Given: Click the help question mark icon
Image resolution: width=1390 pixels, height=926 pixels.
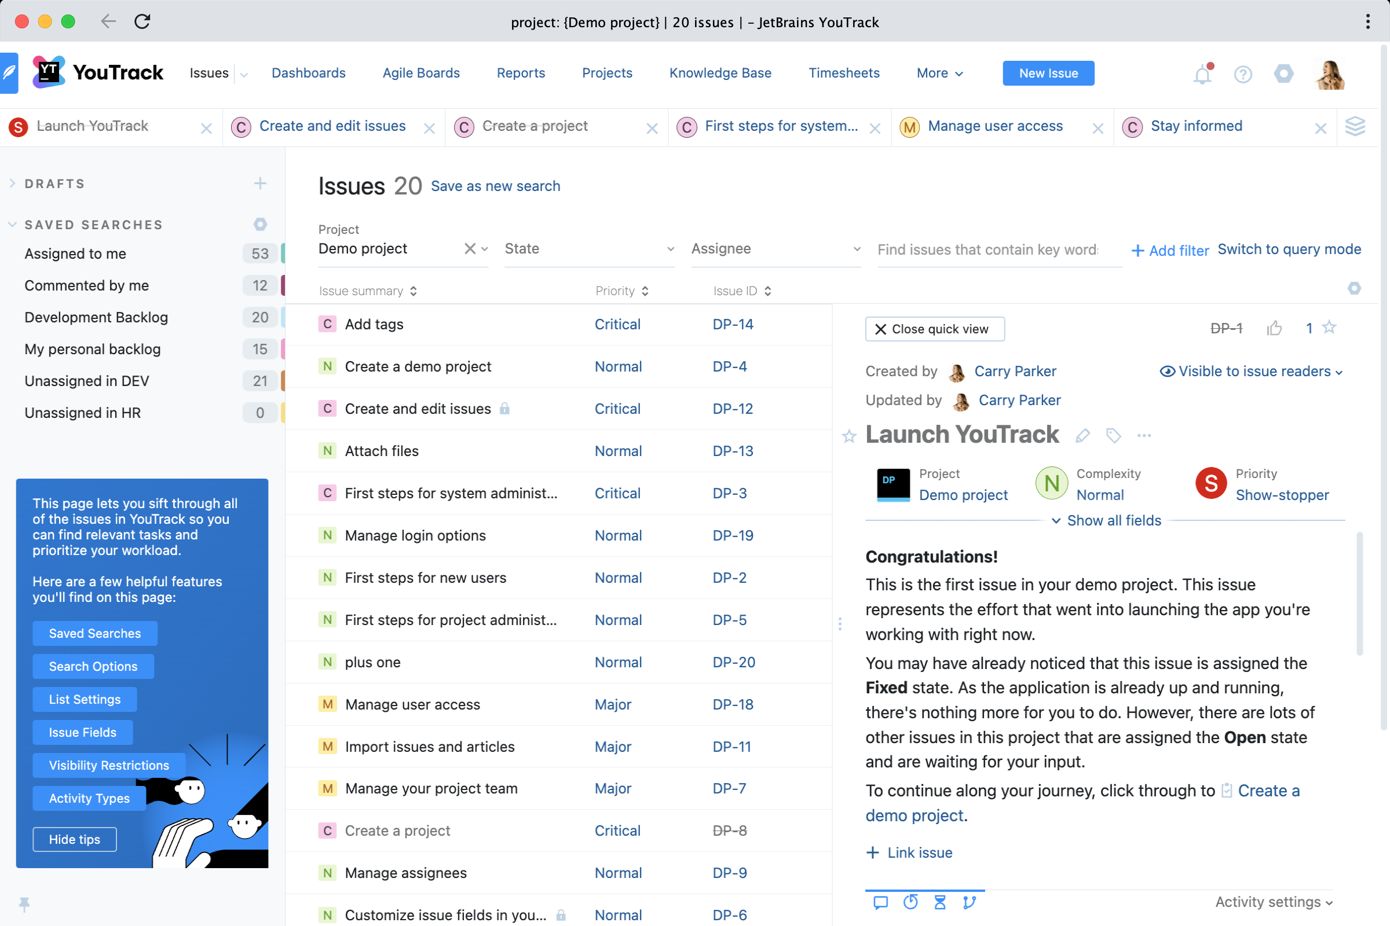Looking at the screenshot, I should coord(1243,75).
